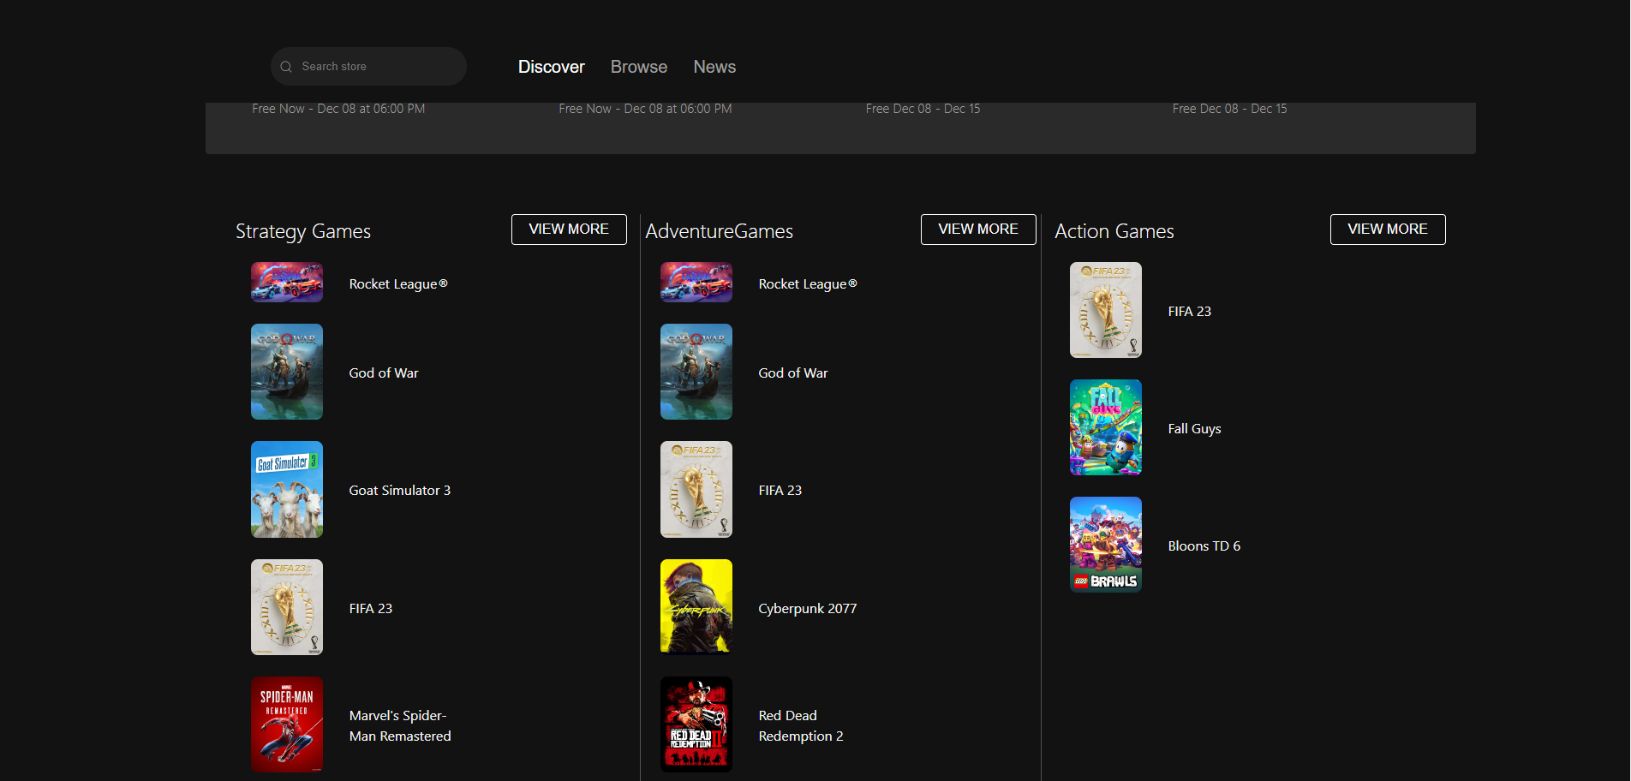Click last 'Free Dec 08 - Dec 15' label
This screenshot has width=1631, height=781.
point(1229,109)
